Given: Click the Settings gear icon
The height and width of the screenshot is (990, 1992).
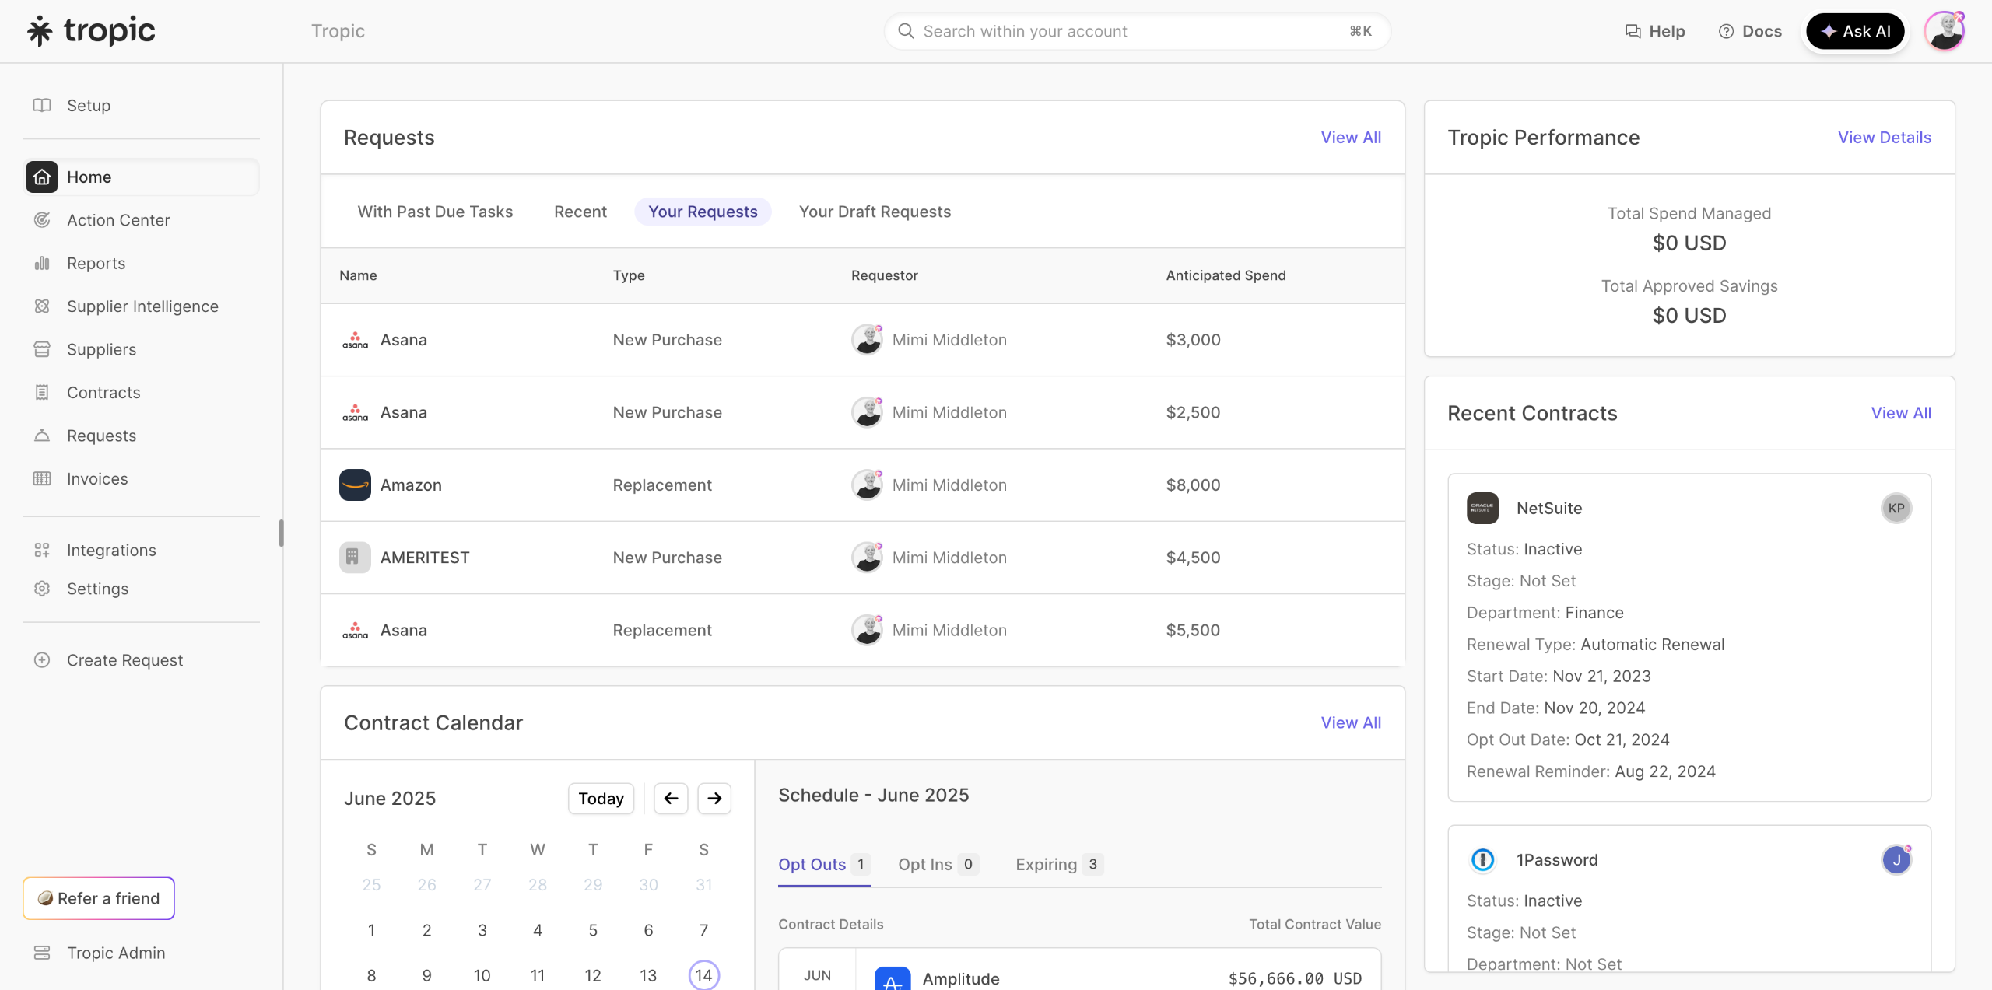Looking at the screenshot, I should pyautogui.click(x=42, y=589).
